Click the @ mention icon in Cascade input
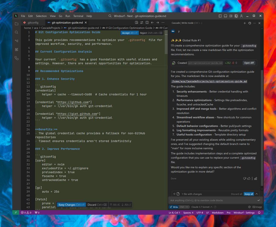 249,207
